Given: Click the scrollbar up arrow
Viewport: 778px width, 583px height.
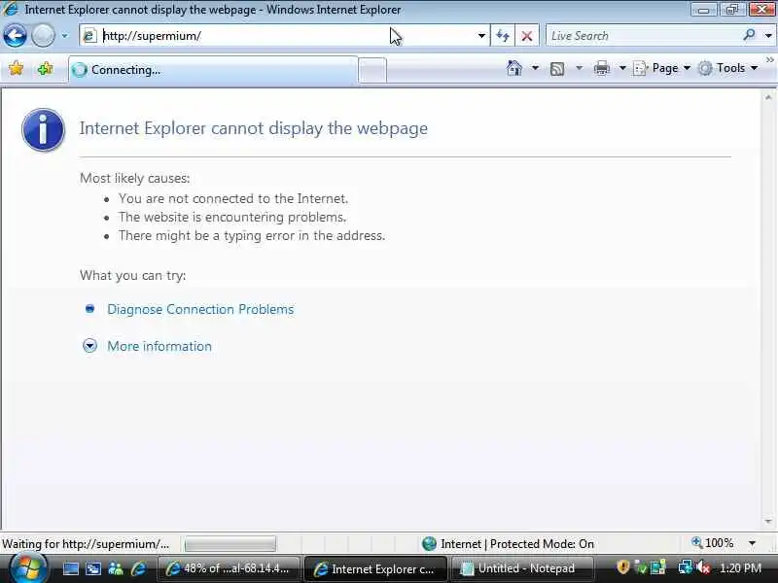Looking at the screenshot, I should (x=768, y=98).
